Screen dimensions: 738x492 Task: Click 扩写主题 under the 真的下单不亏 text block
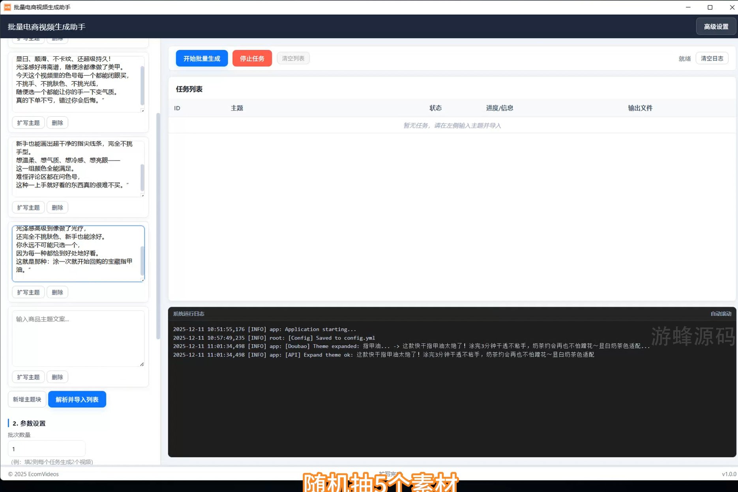pyautogui.click(x=28, y=123)
